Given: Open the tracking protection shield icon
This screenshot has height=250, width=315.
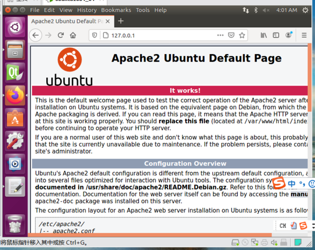Looking at the screenshot, I should [94, 35].
